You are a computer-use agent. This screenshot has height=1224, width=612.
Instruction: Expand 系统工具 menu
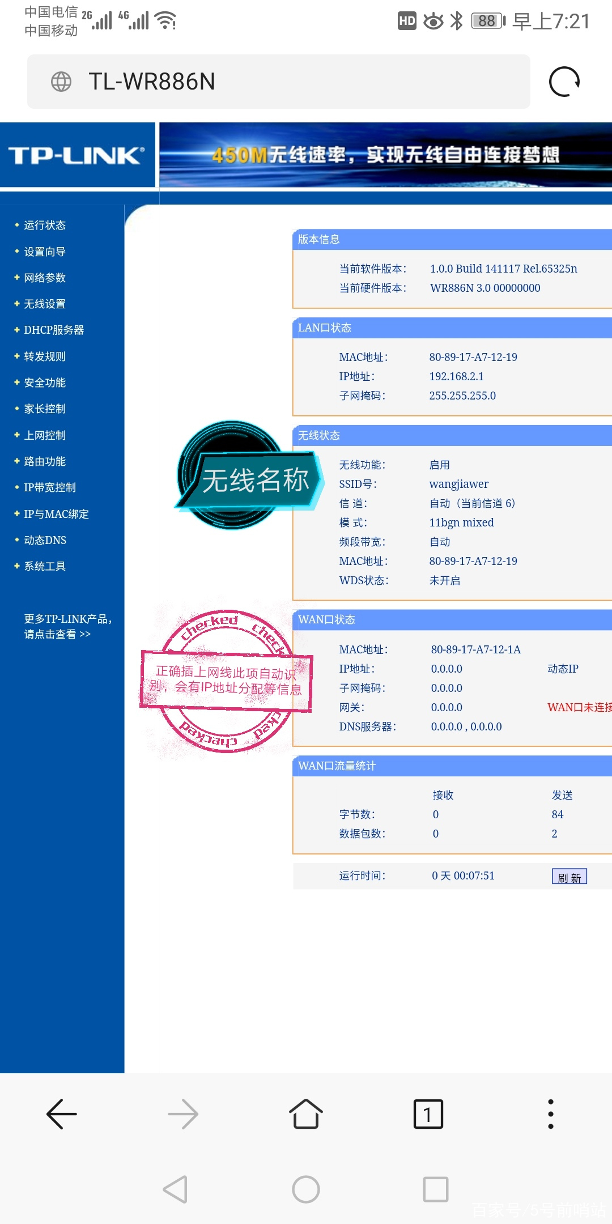(45, 566)
